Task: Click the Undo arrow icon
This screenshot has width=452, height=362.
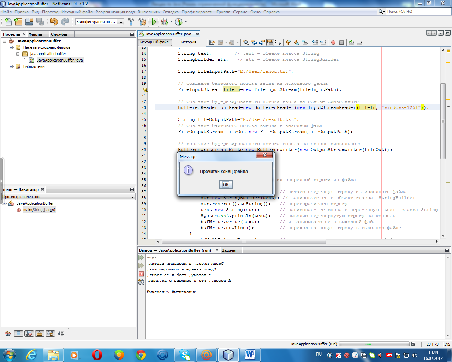Action: point(54,22)
